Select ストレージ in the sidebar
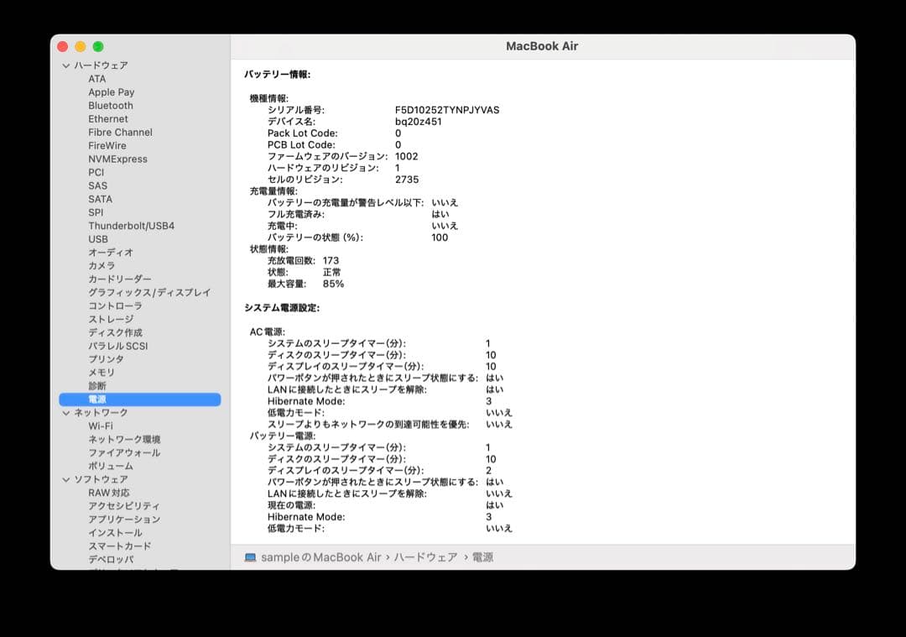906x637 pixels. pos(109,319)
